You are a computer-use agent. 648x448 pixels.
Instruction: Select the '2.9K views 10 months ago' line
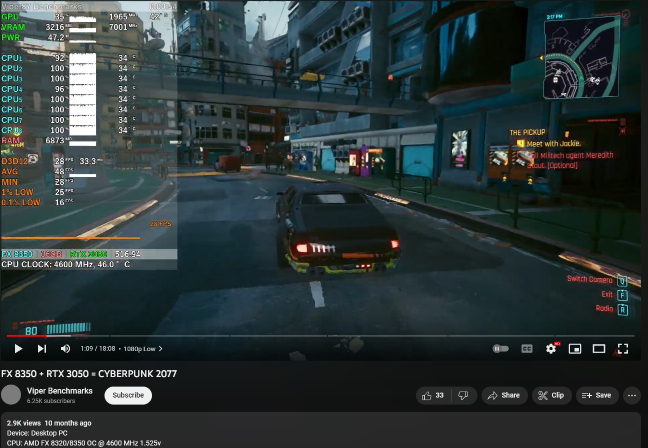point(49,423)
